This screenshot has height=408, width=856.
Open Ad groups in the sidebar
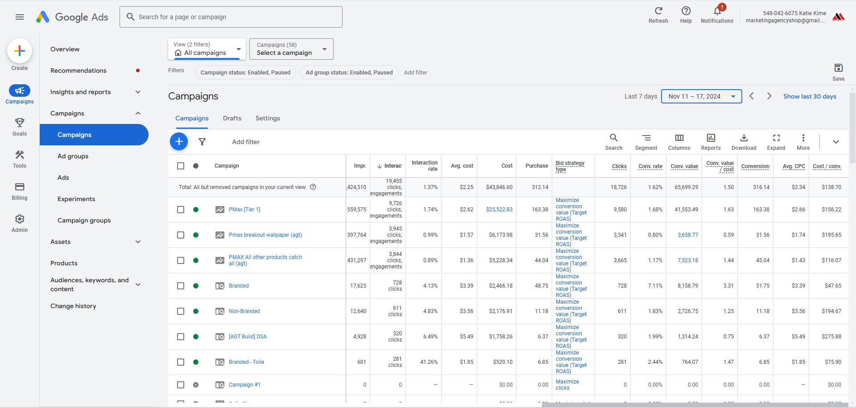[73, 156]
